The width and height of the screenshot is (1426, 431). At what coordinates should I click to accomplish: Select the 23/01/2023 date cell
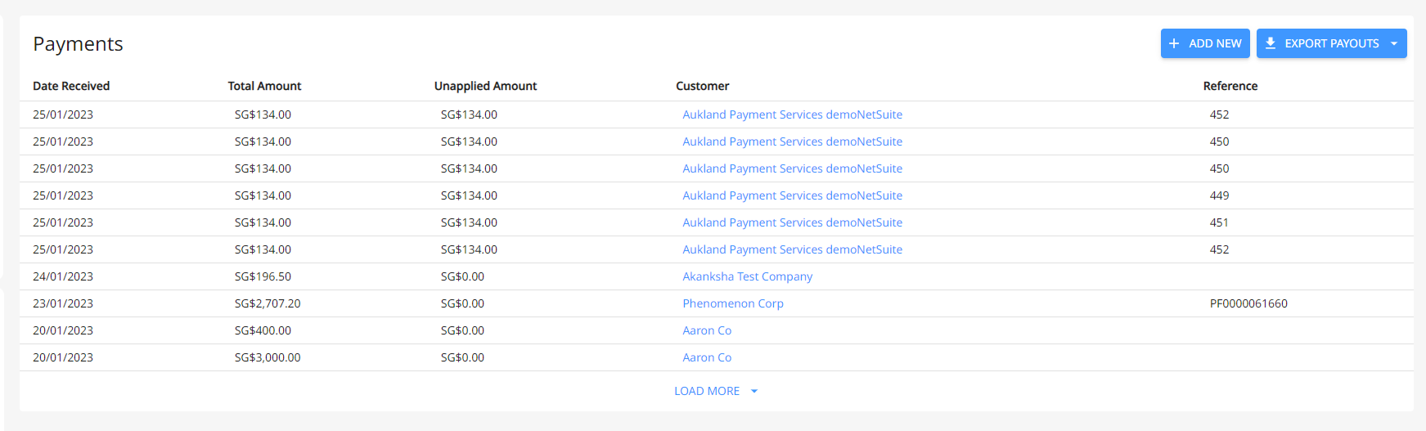click(63, 303)
